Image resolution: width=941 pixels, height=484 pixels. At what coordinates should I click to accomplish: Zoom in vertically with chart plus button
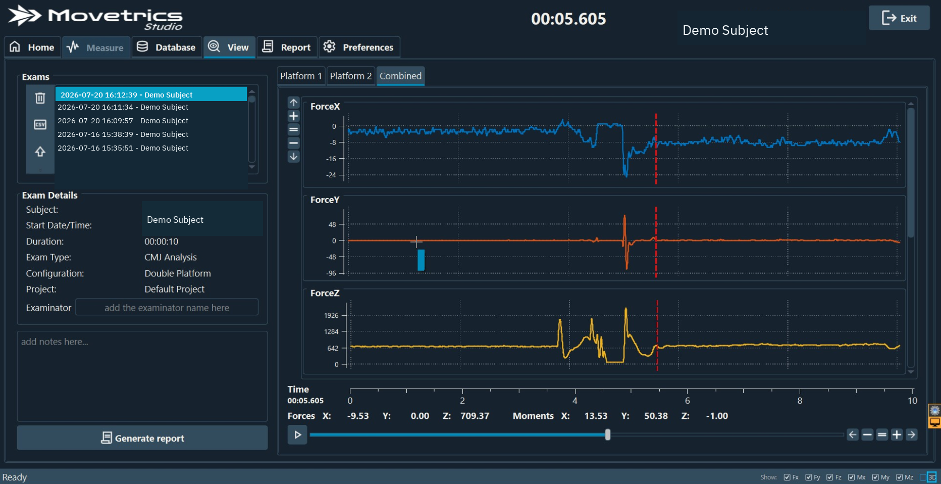(293, 116)
